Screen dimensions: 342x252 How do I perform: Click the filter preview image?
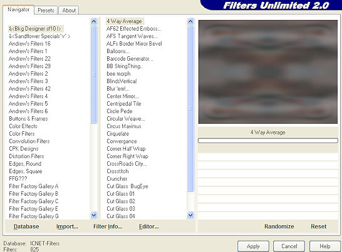(268, 72)
